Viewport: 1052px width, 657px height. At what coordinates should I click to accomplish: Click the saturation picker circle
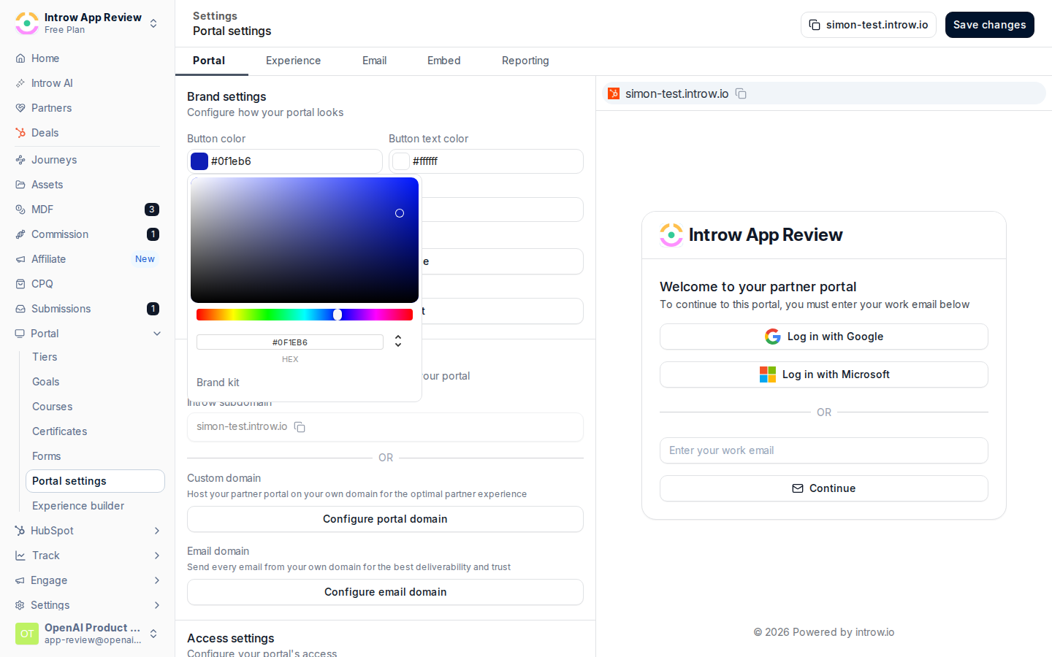point(400,213)
